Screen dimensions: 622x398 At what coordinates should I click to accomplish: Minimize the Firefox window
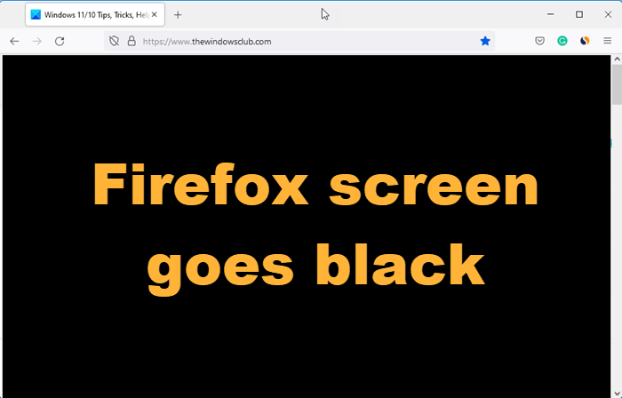550,14
